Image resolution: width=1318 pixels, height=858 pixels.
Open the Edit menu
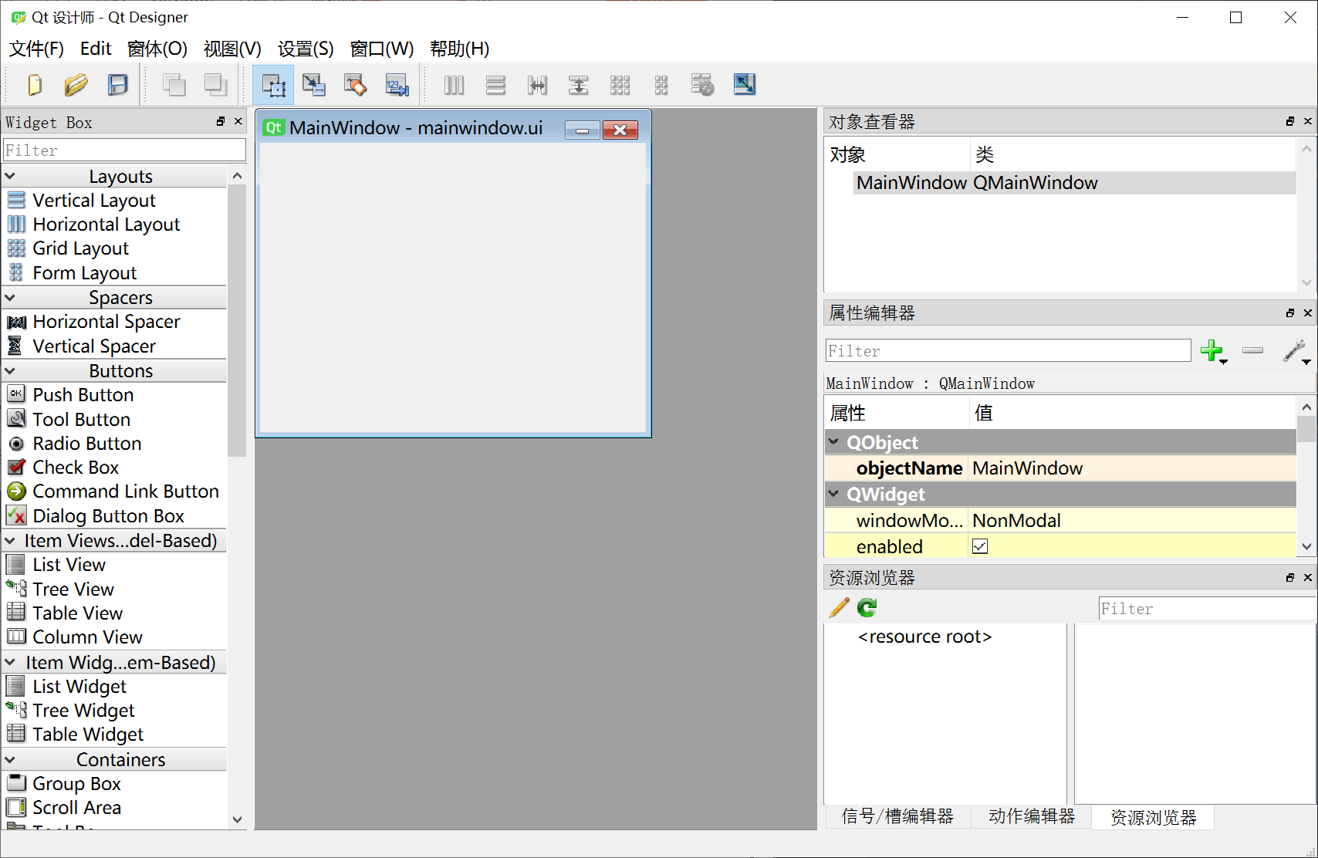(96, 49)
